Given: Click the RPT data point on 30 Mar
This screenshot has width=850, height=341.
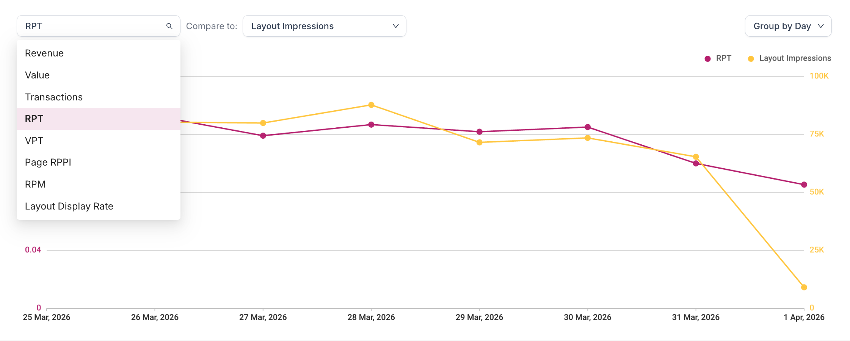Looking at the screenshot, I should point(587,127).
